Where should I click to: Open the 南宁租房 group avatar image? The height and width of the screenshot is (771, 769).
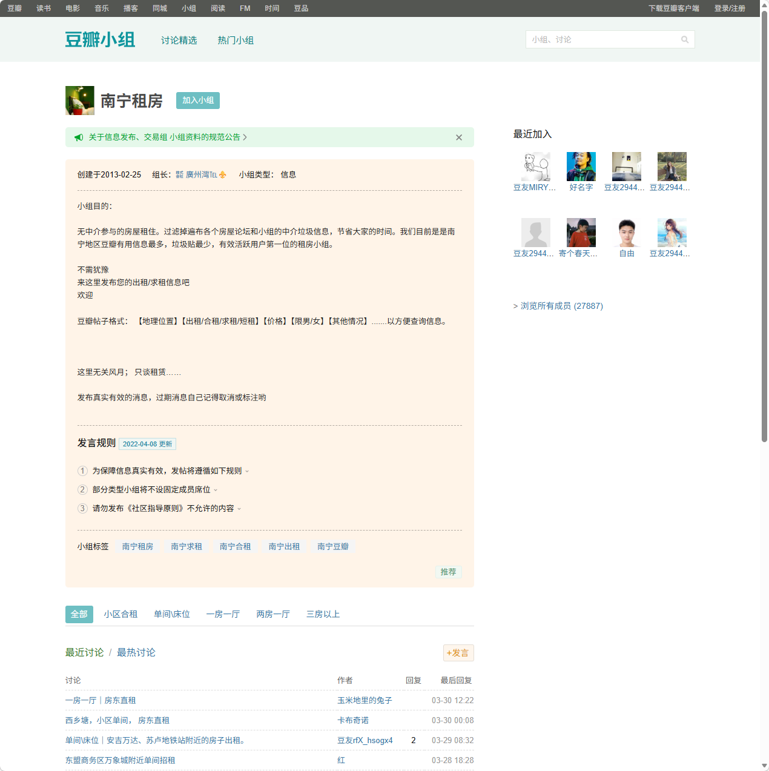pyautogui.click(x=80, y=101)
